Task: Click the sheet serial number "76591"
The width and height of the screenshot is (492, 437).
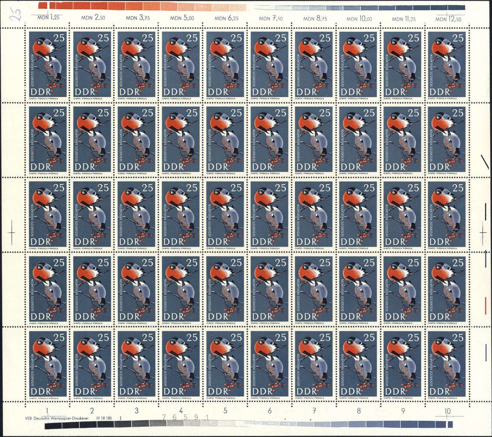Action: 185,417
